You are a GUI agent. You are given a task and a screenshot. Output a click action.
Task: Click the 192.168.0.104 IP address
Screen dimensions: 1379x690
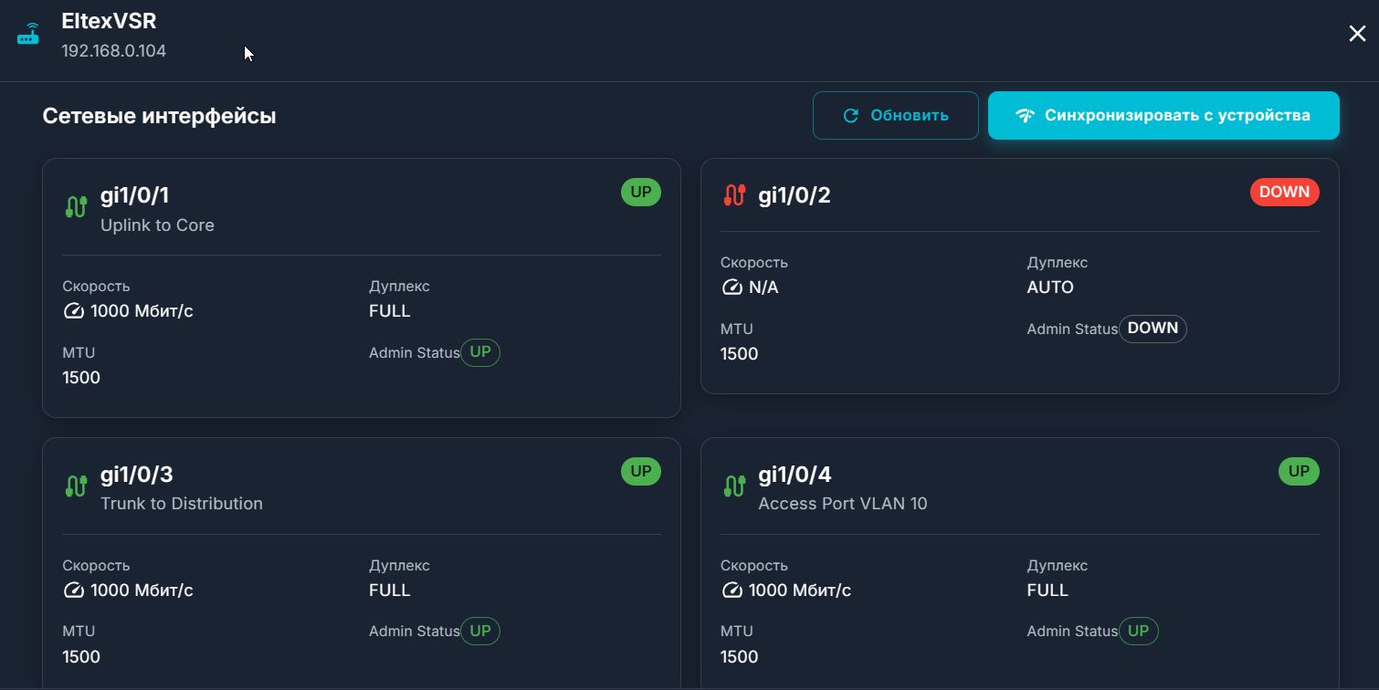pos(113,51)
